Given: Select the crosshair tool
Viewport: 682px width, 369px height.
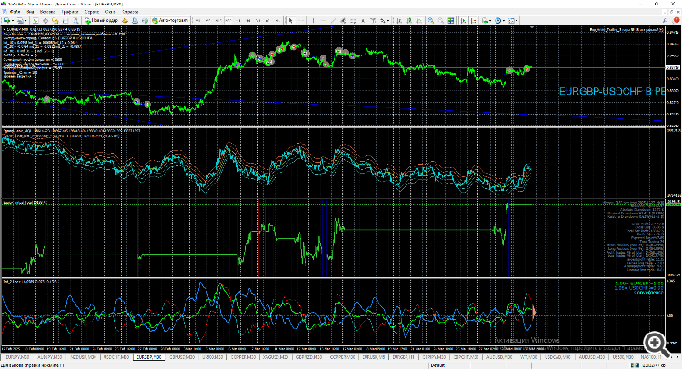Looking at the screenshot, I should click(301, 20).
